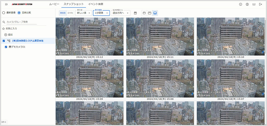Select the bottom caption layout icon
Viewport: 267px width, 126px height.
pos(155,13)
